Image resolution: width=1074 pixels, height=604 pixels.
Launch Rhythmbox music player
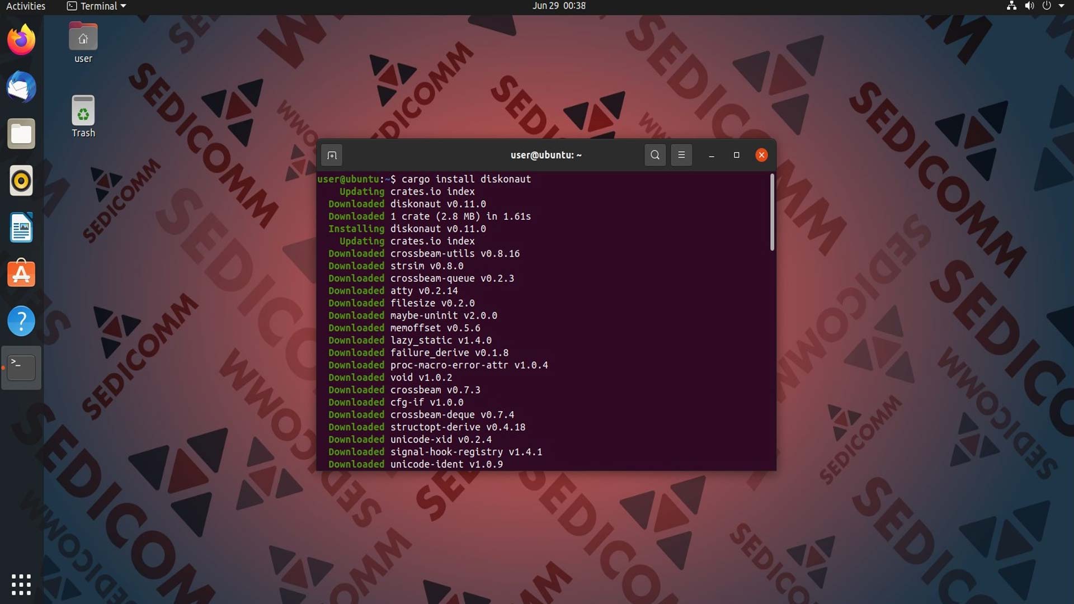click(21, 181)
